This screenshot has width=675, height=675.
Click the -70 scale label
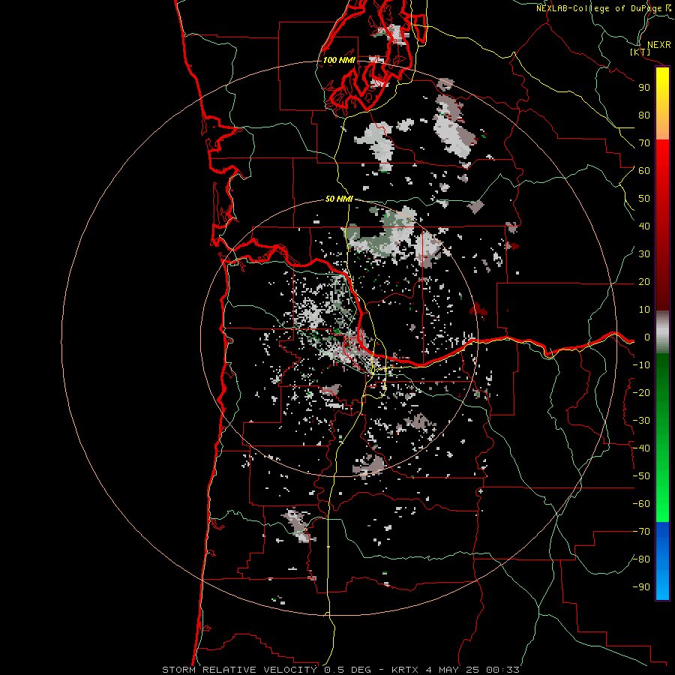(641, 532)
